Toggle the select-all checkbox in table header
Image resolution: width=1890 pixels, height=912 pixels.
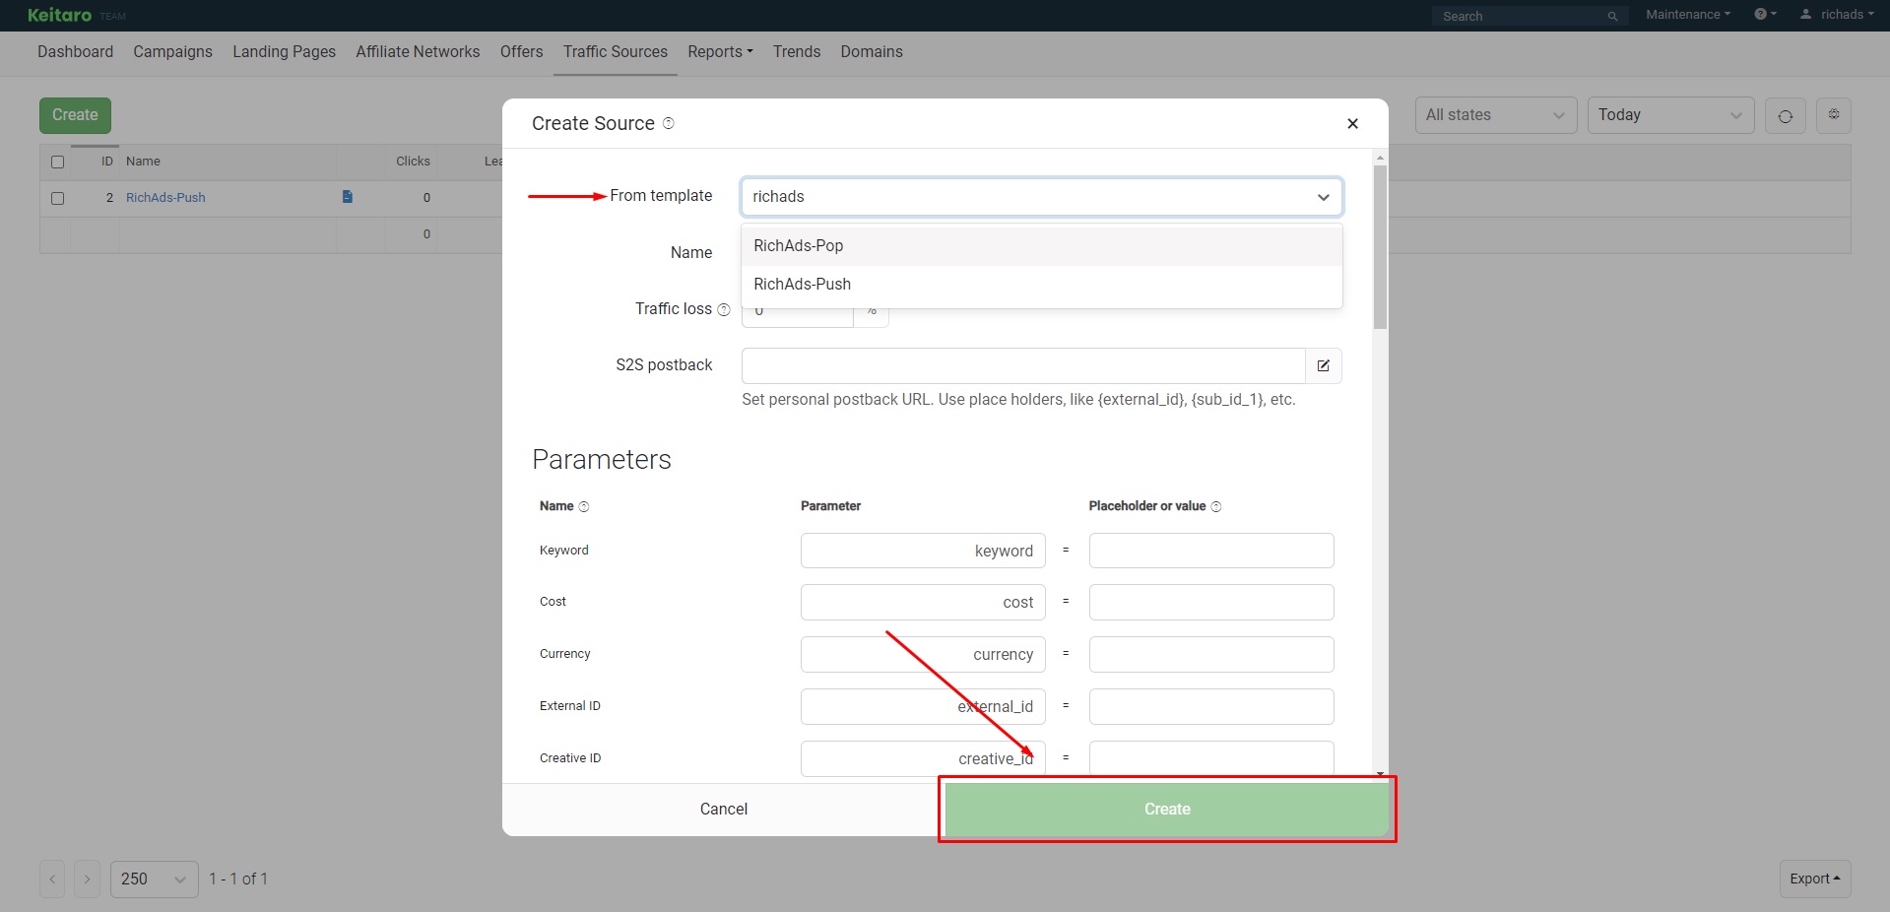[x=57, y=162]
